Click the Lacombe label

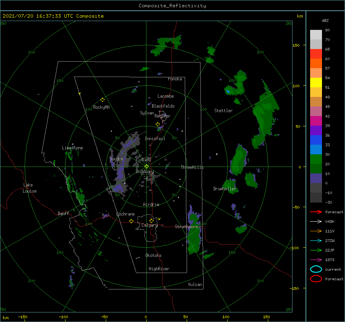click(166, 96)
